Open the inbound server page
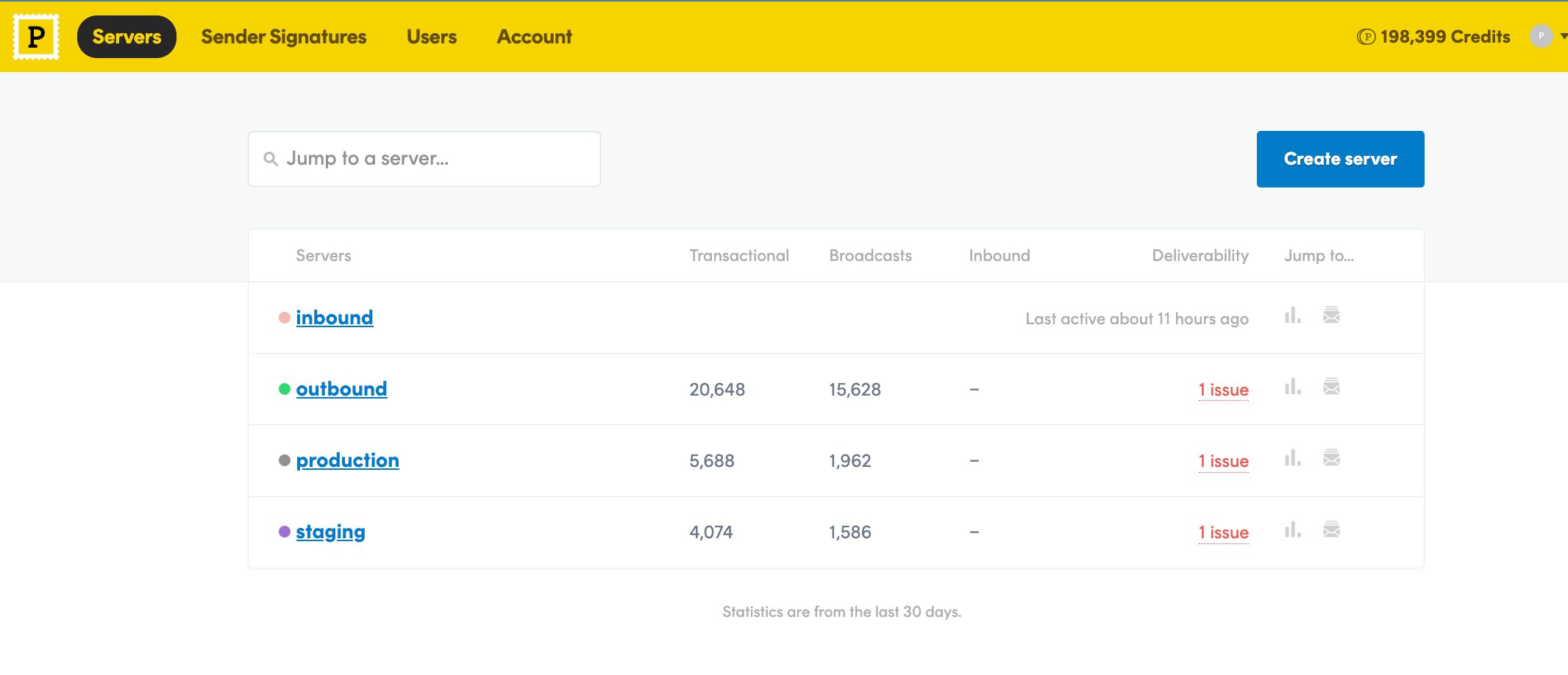The height and width of the screenshot is (675, 1568). click(x=335, y=317)
